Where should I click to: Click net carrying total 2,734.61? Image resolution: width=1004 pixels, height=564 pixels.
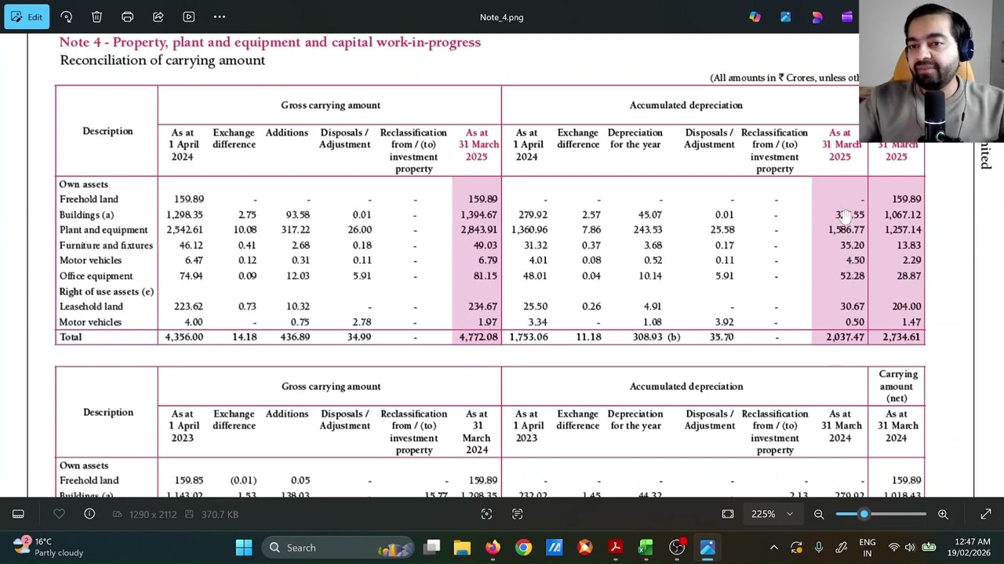tap(901, 337)
